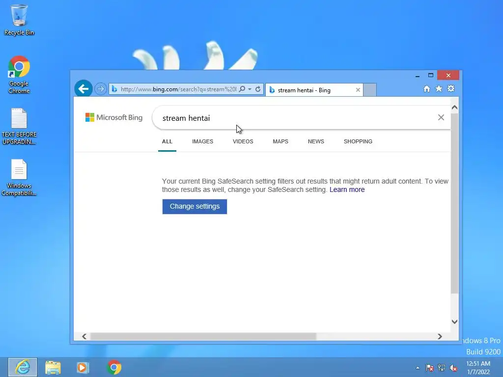Click the horizontal scrollbar right arrow
This screenshot has height=377, width=503.
tap(440, 336)
